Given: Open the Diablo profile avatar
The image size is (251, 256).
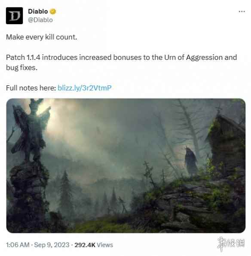Looking at the screenshot, I should click(x=14, y=16).
